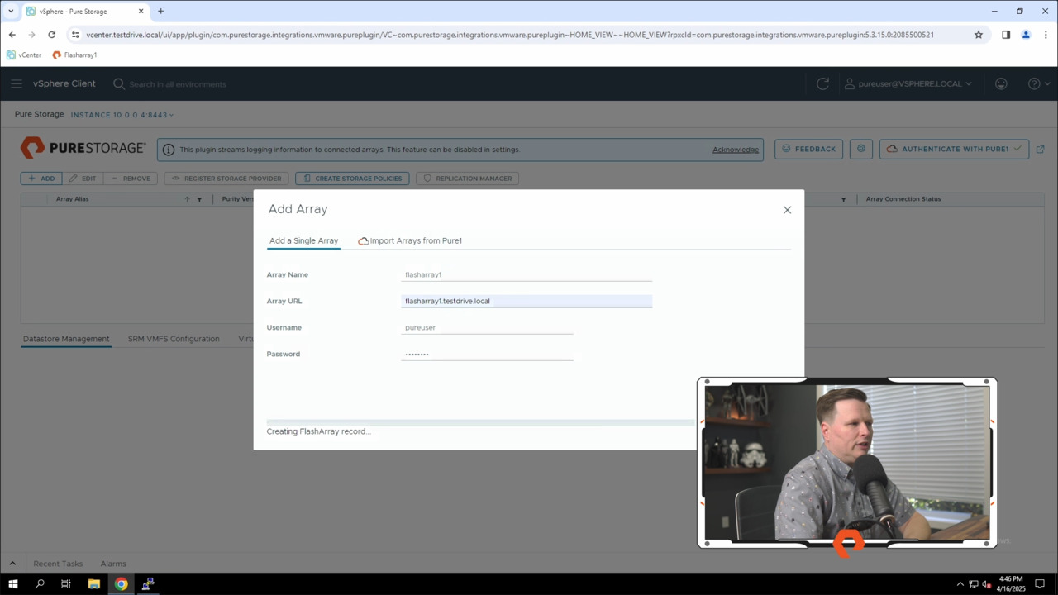Click the Creating FlashArray progress bar

(x=479, y=421)
